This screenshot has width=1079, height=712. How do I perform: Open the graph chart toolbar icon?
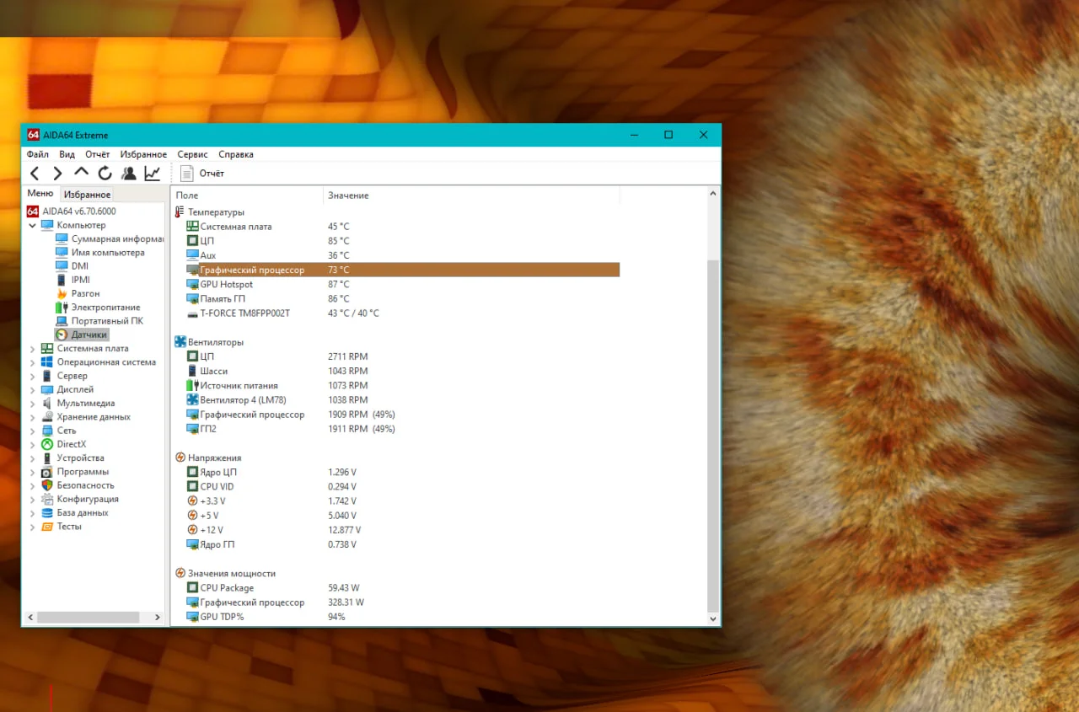point(153,174)
